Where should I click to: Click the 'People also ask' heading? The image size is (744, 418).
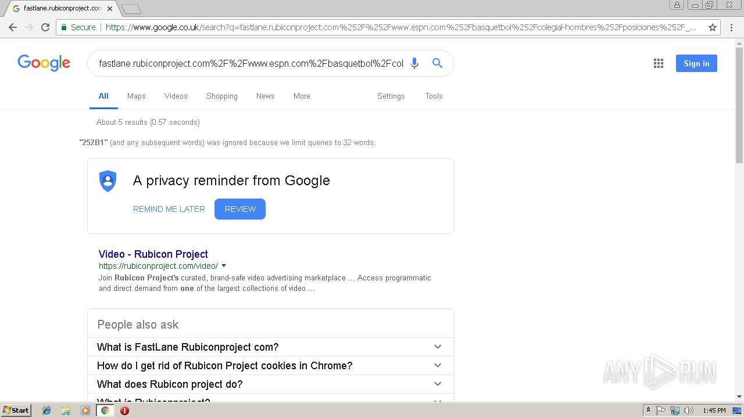click(138, 325)
